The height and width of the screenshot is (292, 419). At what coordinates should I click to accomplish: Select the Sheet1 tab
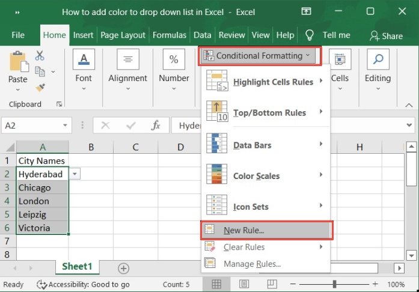(77, 267)
